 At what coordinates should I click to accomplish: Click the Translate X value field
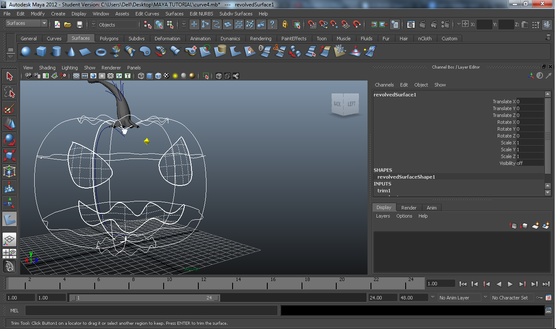tap(530, 102)
